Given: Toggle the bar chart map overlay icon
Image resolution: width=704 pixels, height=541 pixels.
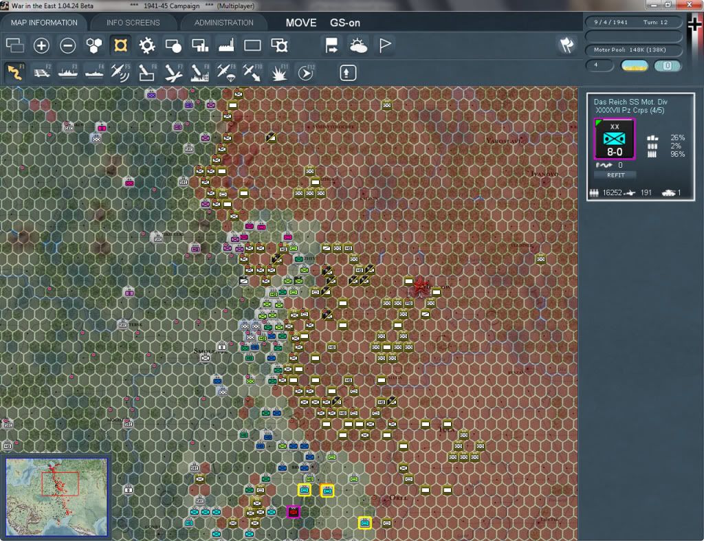Looking at the screenshot, I should pyautogui.click(x=200, y=45).
